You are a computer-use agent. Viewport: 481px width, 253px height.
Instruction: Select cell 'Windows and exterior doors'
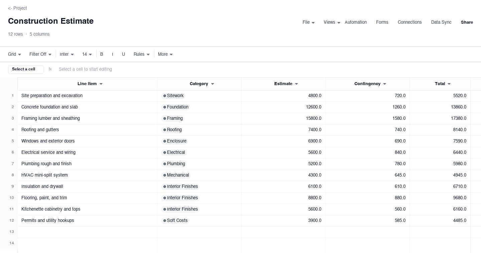[x=87, y=141]
